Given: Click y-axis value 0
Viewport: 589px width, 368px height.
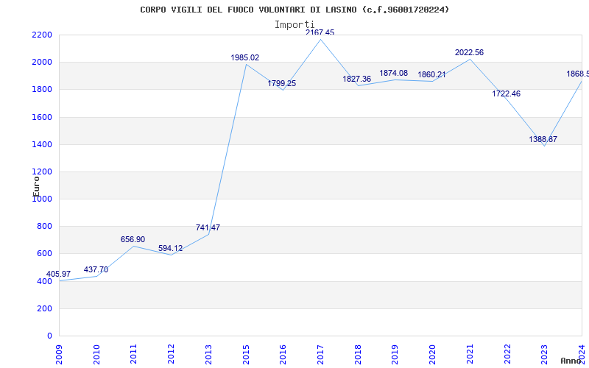Looking at the screenshot, I should (x=49, y=336).
